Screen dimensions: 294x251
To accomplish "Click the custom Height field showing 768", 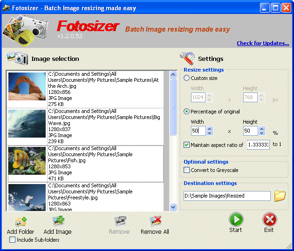I will coord(250,97).
